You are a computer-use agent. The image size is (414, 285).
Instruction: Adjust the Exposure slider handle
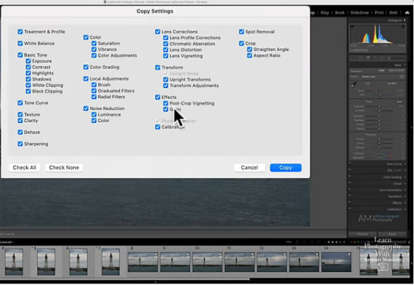379,107
